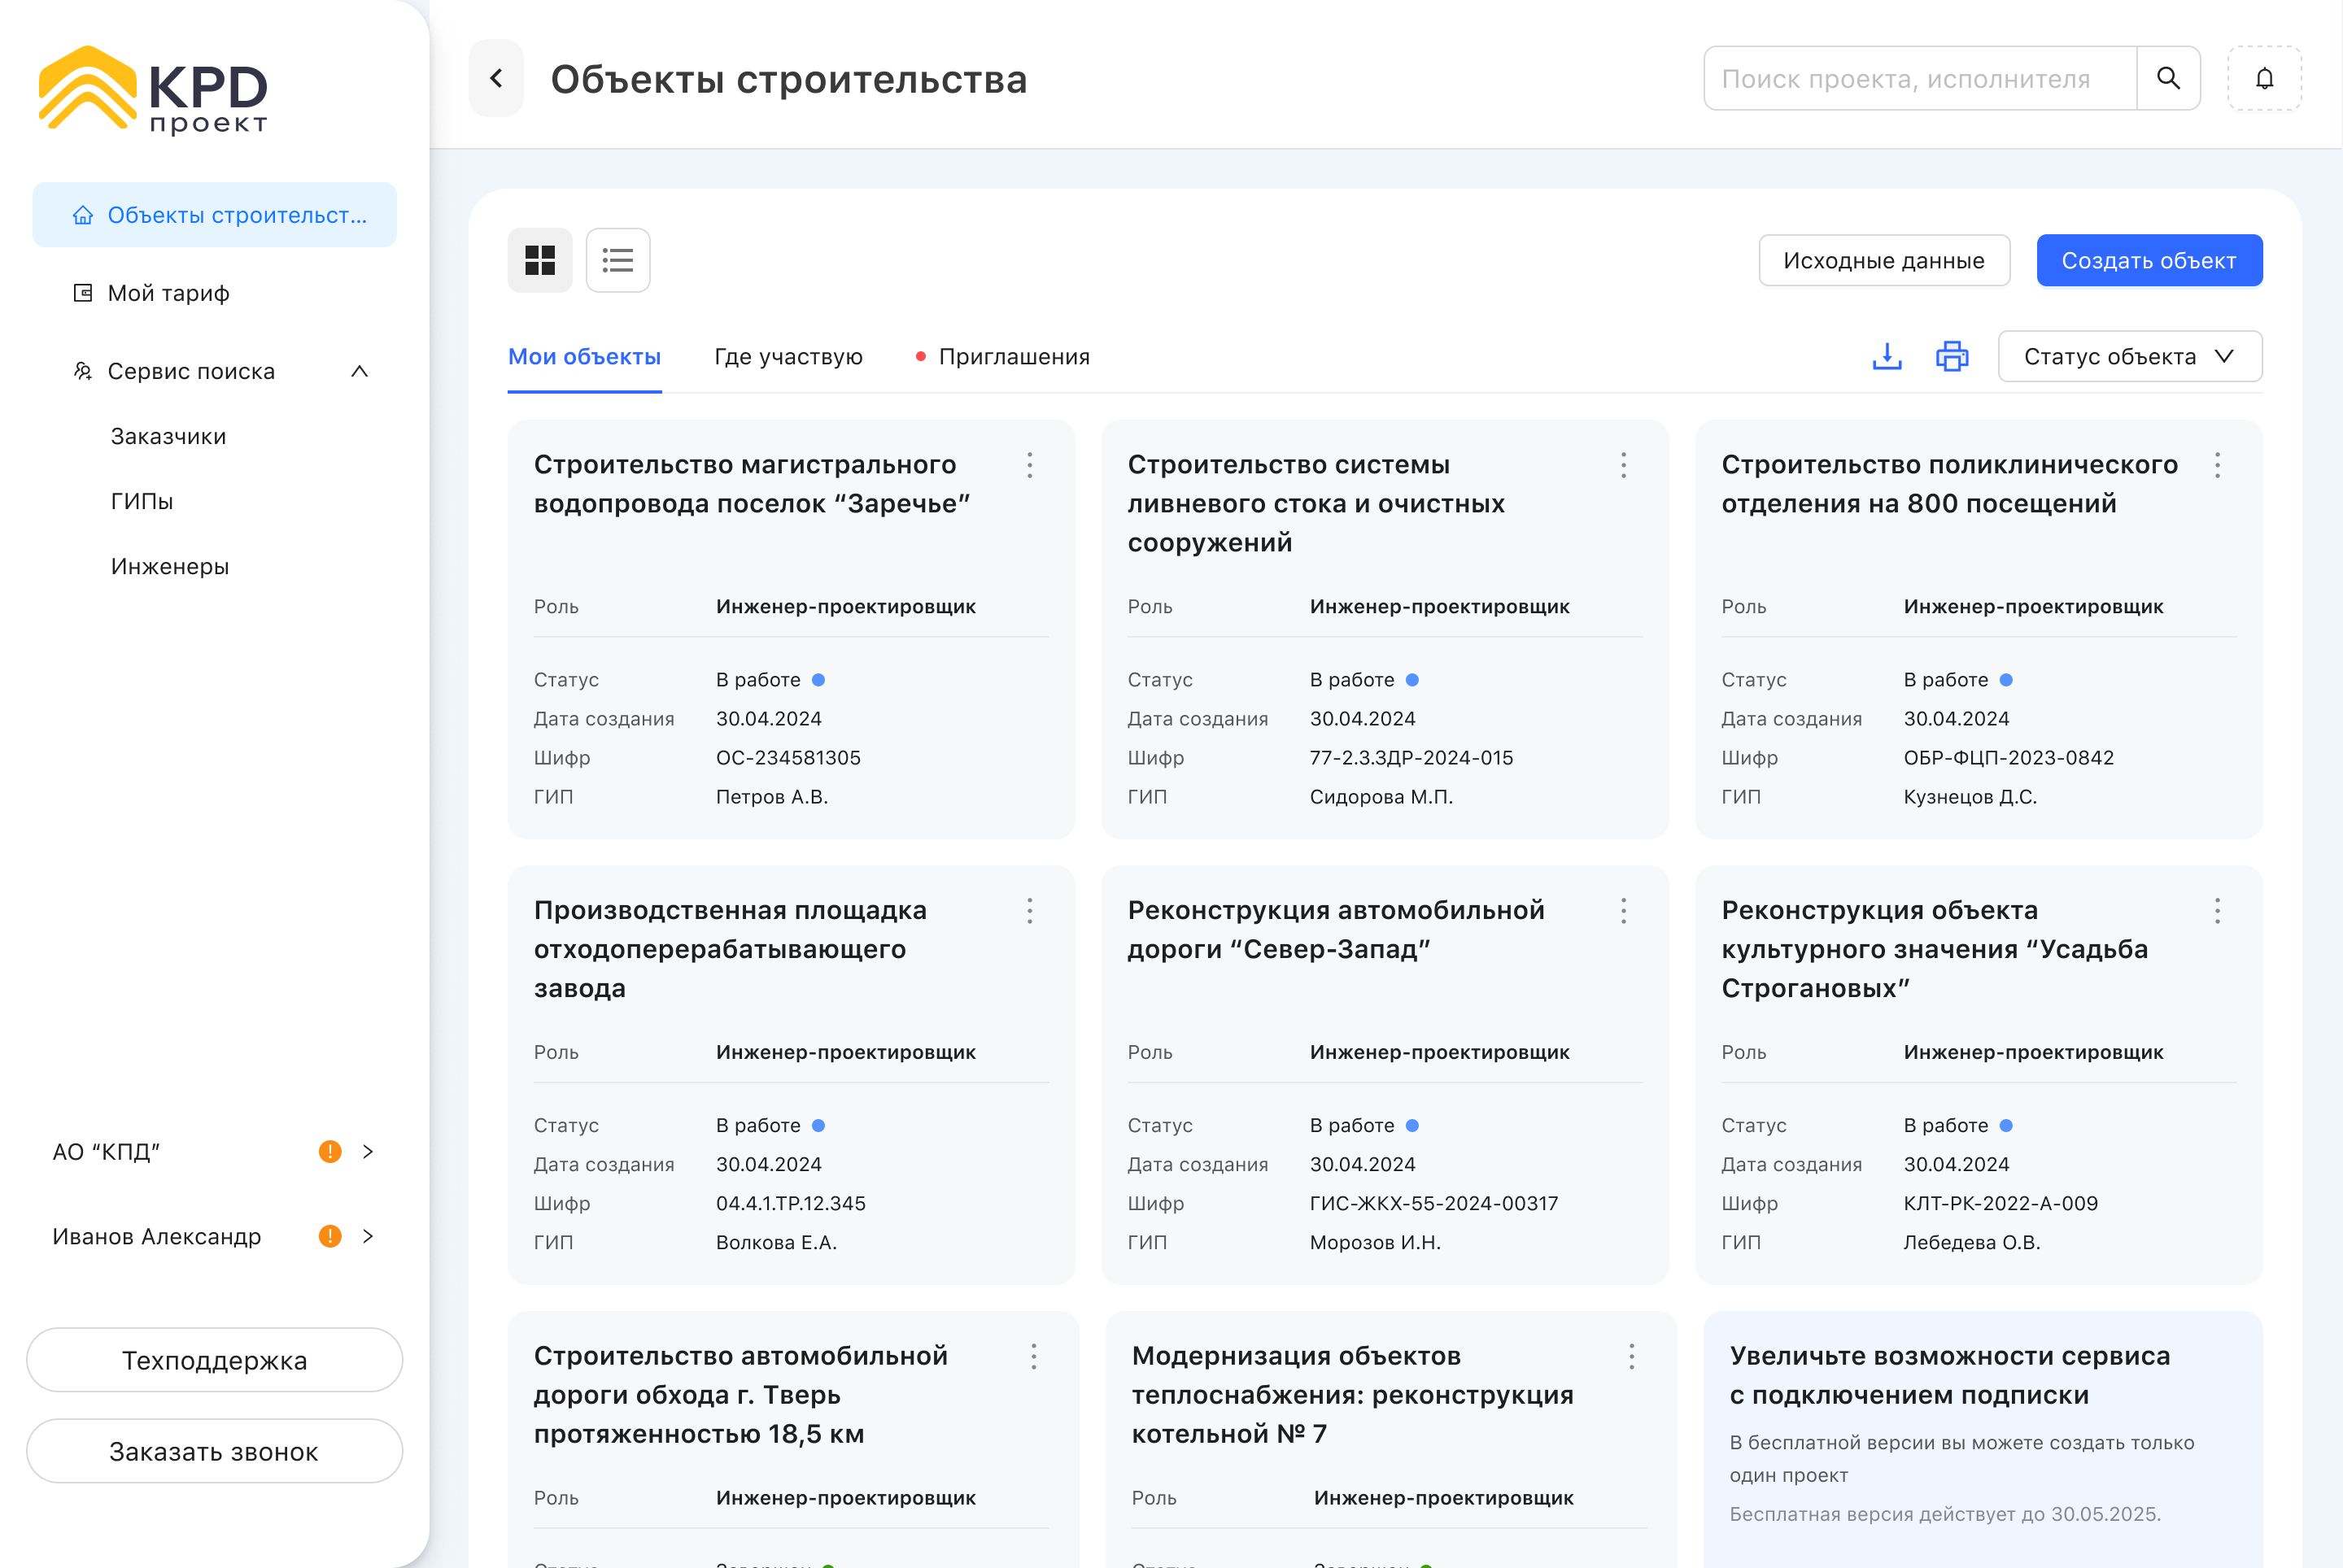
Task: Click ГИП name Морозов И.Н.
Action: (1376, 1243)
